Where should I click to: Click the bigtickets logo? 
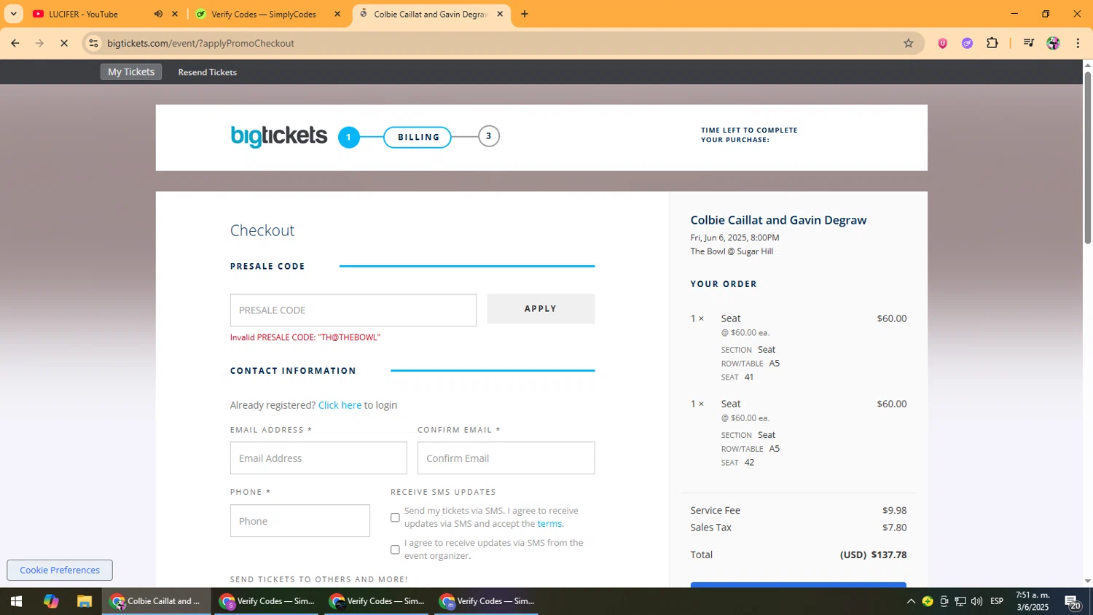click(x=278, y=136)
